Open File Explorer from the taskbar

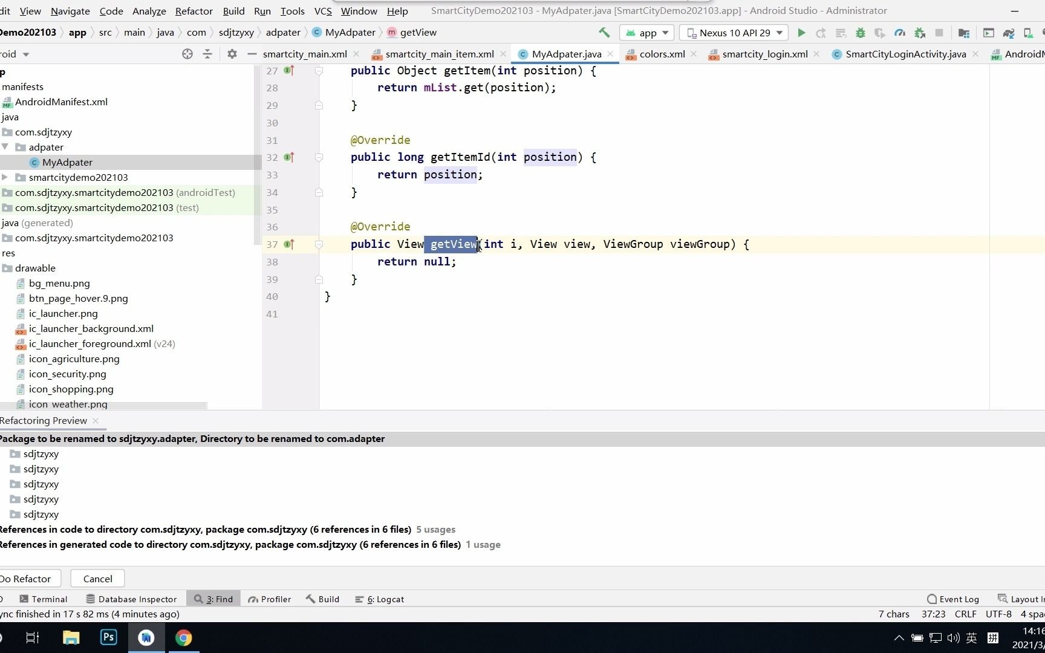[71, 637]
